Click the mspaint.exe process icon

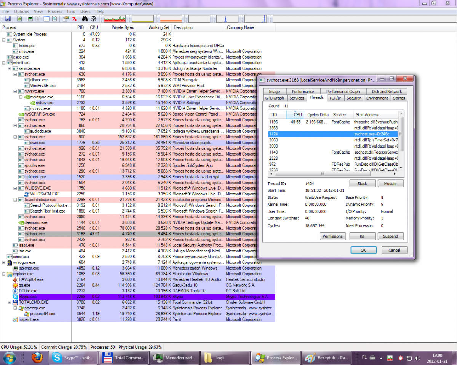16,319
